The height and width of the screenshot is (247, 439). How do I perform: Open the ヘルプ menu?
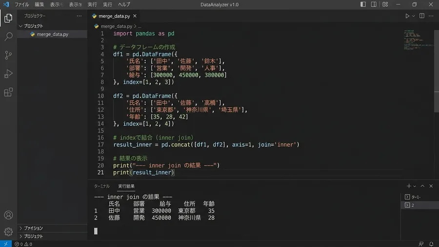pyautogui.click(x=124, y=4)
